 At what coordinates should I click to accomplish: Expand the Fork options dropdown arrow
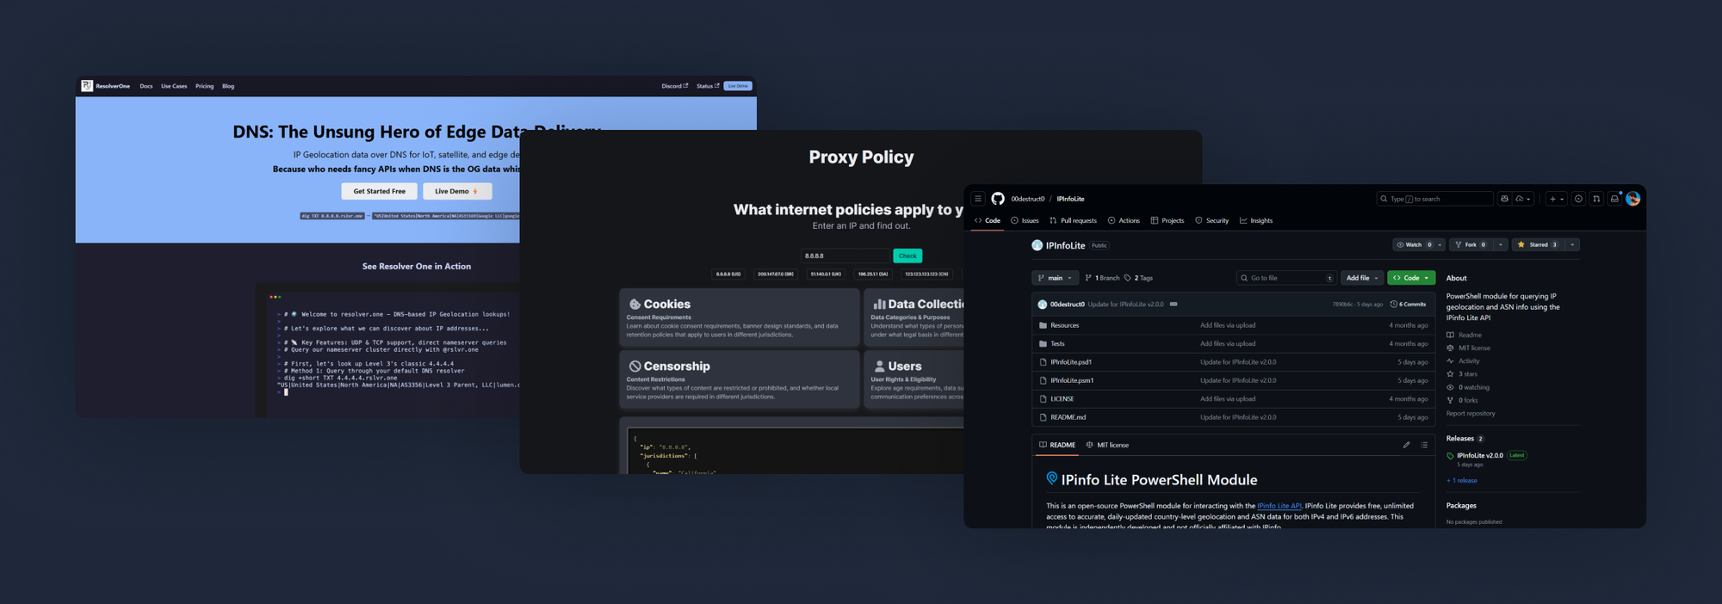pos(1501,244)
